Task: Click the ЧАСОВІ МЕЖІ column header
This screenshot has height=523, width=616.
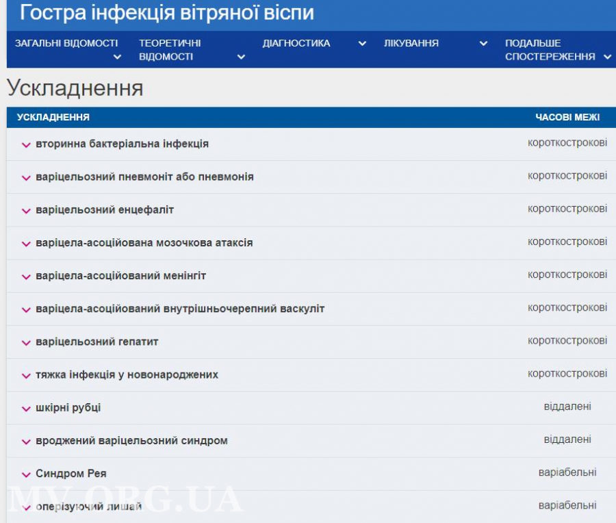Action: point(567,117)
